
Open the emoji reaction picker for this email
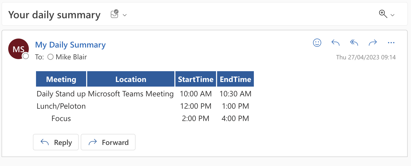tap(317, 43)
